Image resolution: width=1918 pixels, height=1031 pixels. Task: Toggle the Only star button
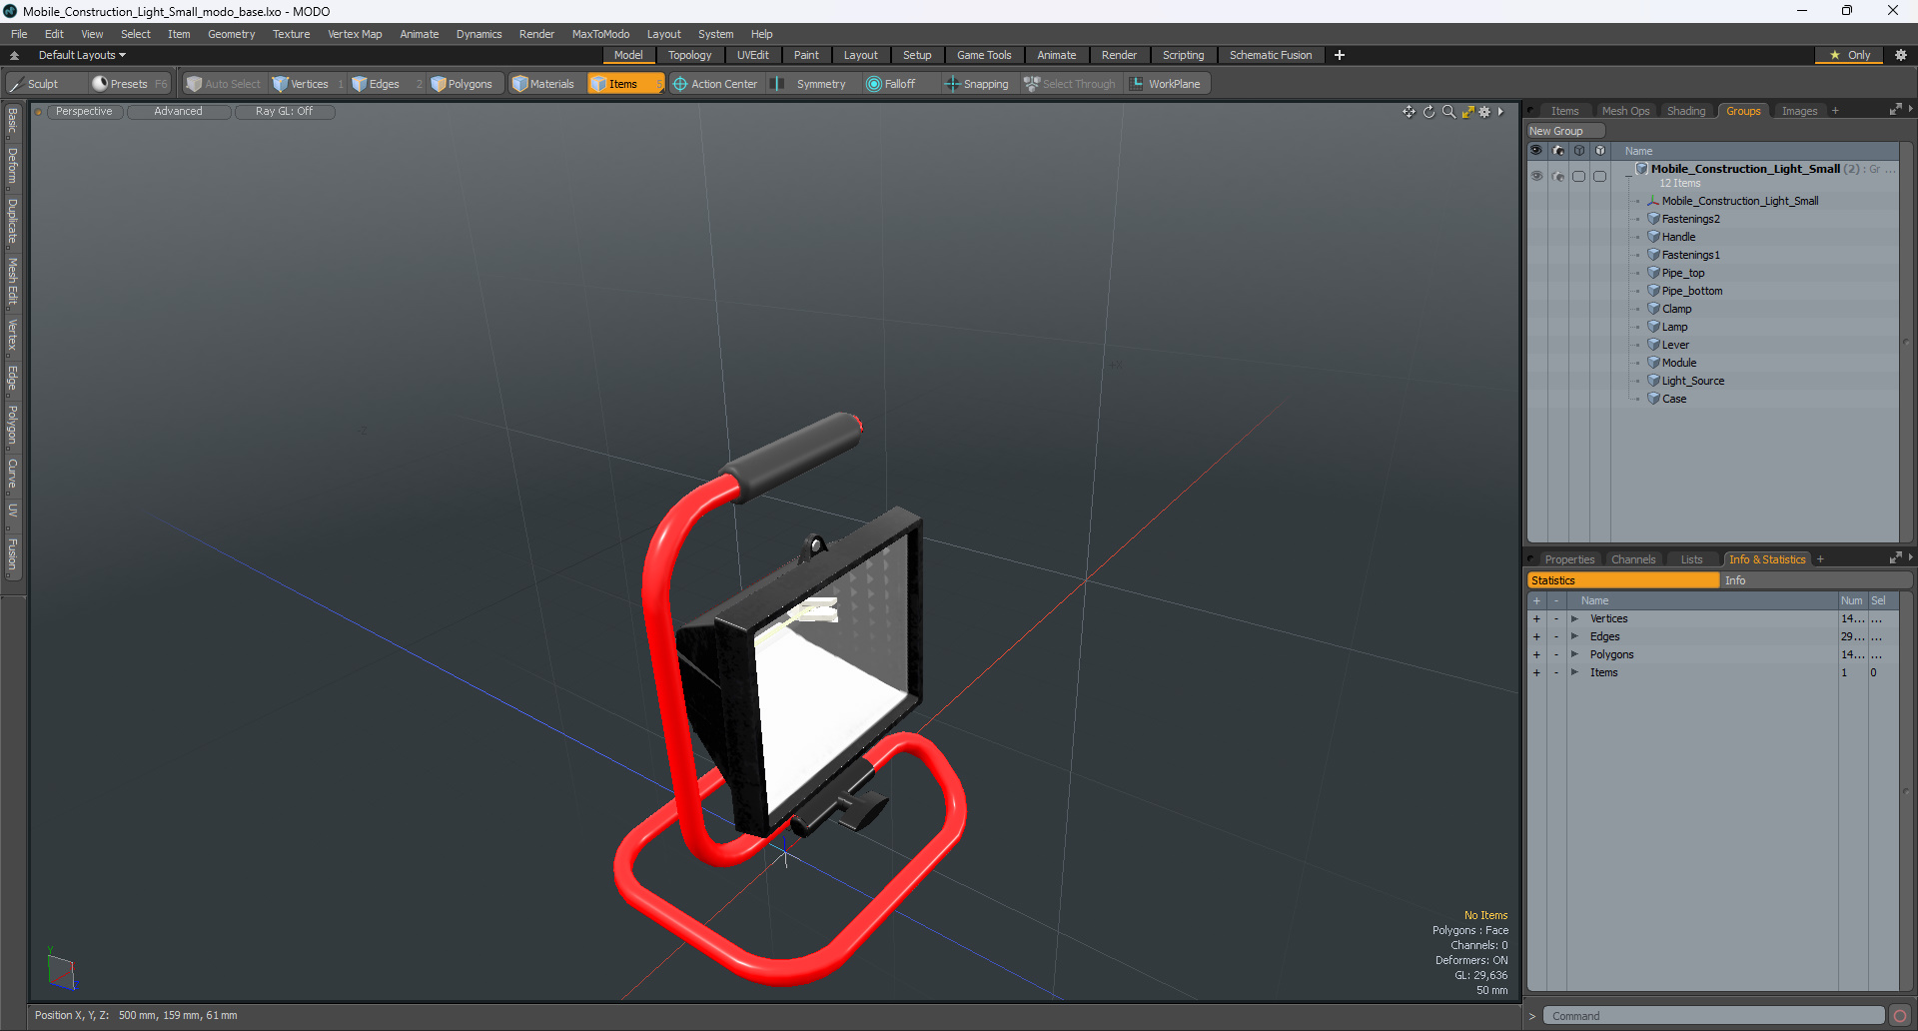[1848, 55]
